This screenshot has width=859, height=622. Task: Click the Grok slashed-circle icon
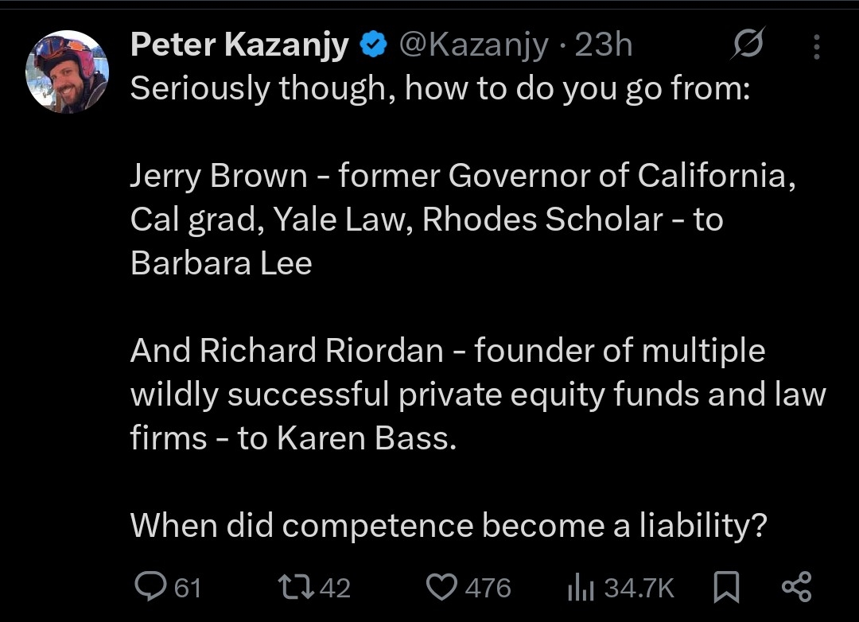[748, 46]
